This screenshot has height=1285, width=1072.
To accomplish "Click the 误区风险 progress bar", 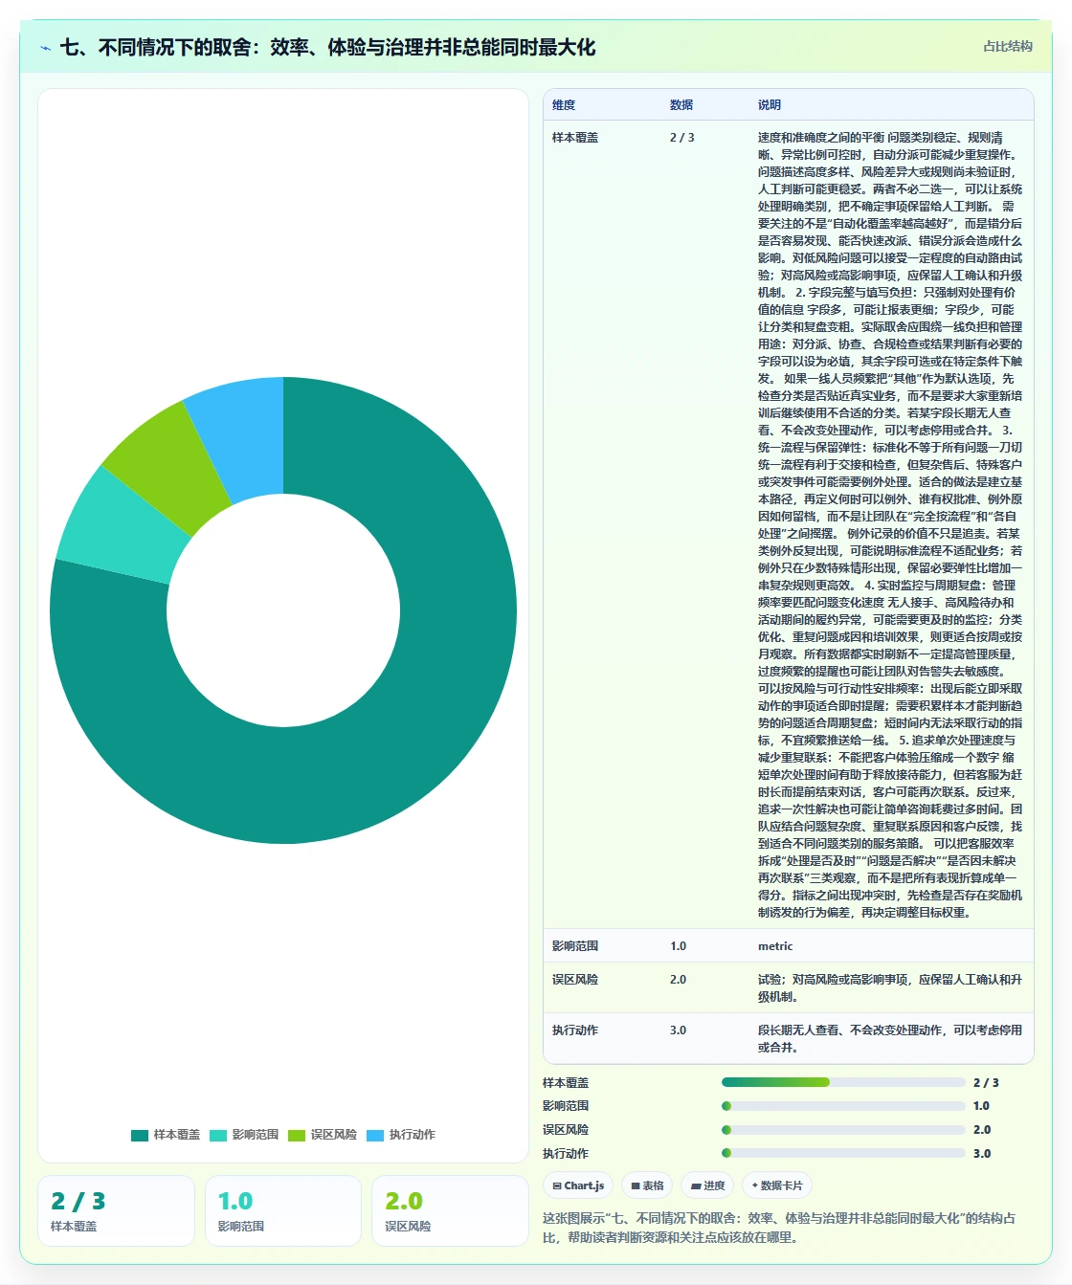I will (843, 1130).
